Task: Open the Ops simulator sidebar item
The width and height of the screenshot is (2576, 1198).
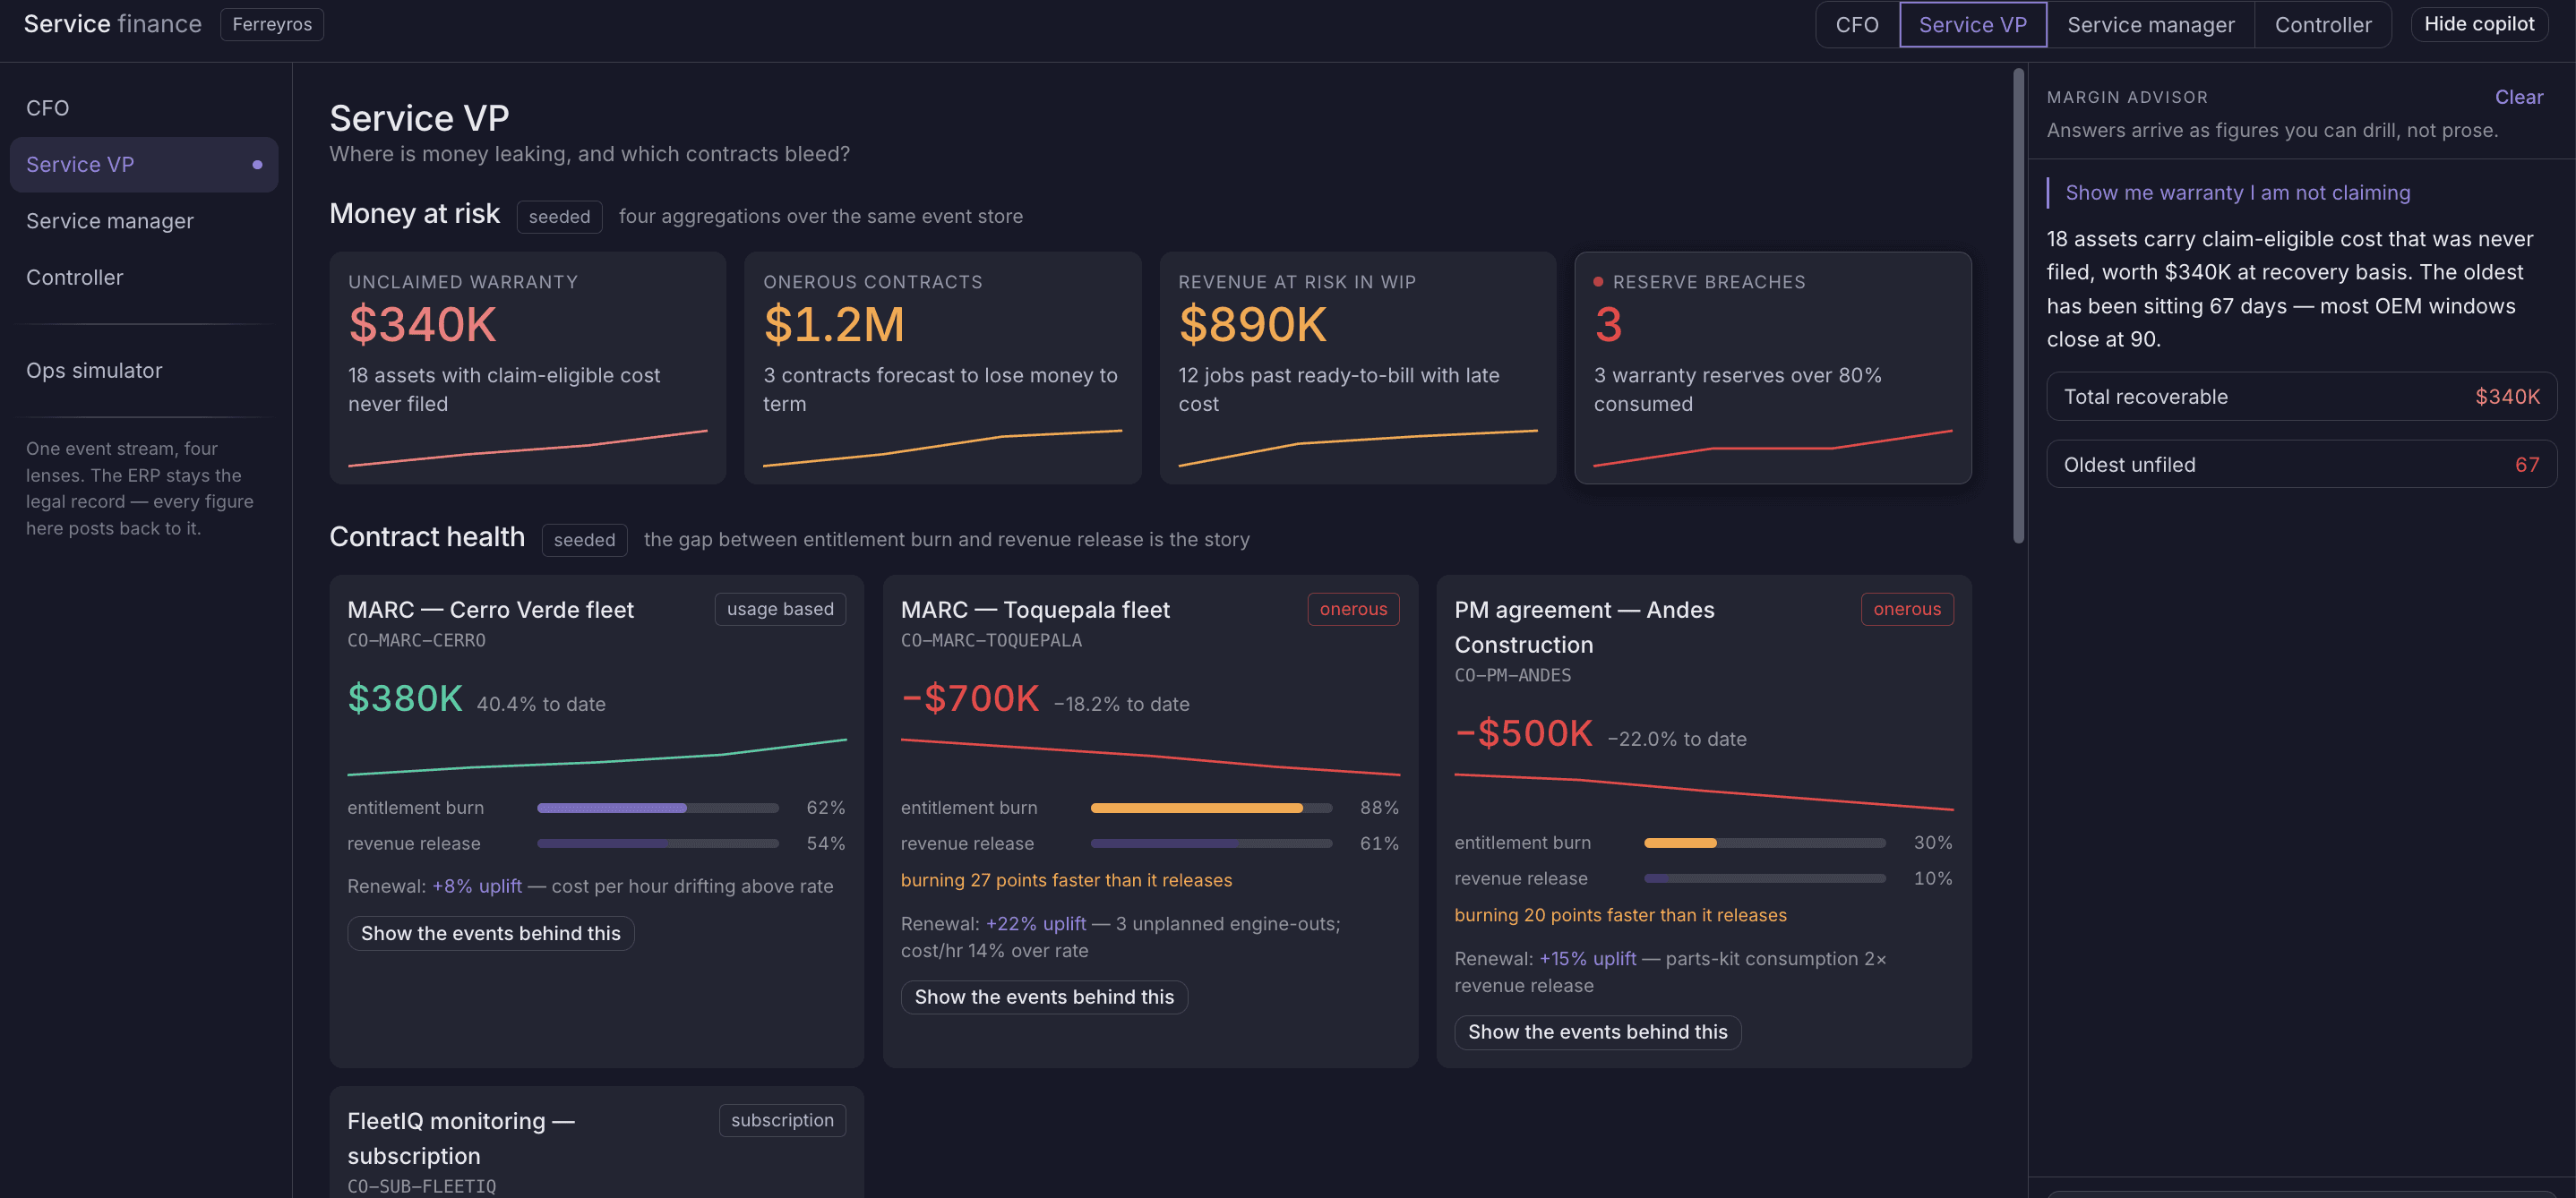Action: (x=144, y=370)
